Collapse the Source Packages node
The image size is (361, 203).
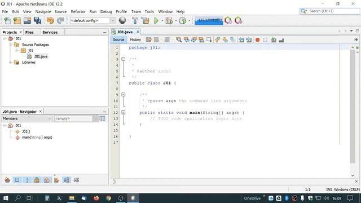coord(10,45)
